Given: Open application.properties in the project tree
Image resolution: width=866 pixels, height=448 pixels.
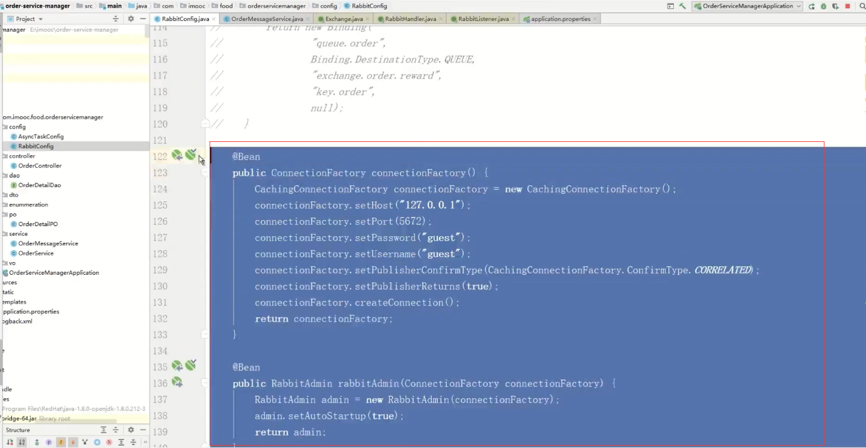Looking at the screenshot, I should (x=30, y=311).
